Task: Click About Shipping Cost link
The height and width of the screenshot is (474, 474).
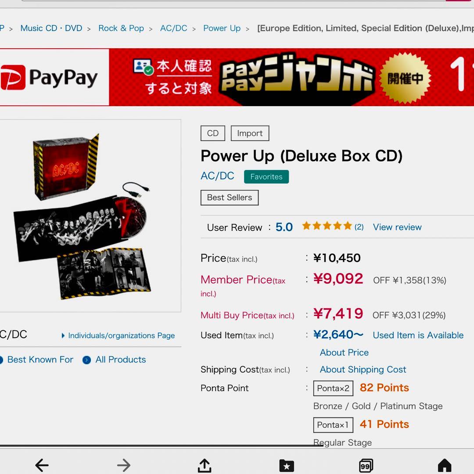Action: [x=363, y=370]
